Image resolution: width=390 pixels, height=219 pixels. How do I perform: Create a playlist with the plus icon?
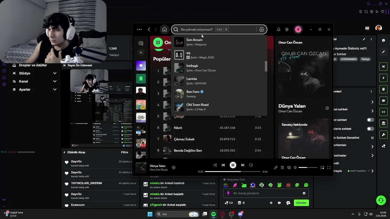click(141, 53)
